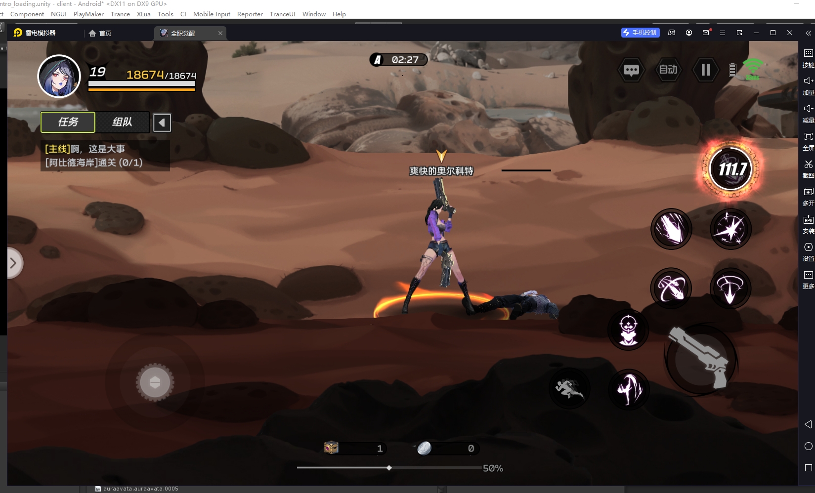
Task: Activate the 111.7 ultimate skill gauge
Action: [730, 169]
